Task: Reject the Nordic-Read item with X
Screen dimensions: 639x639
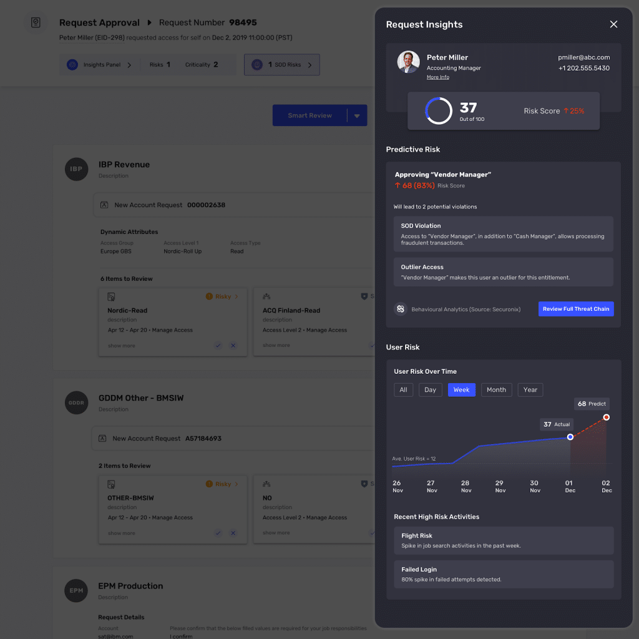Action: [x=233, y=346]
